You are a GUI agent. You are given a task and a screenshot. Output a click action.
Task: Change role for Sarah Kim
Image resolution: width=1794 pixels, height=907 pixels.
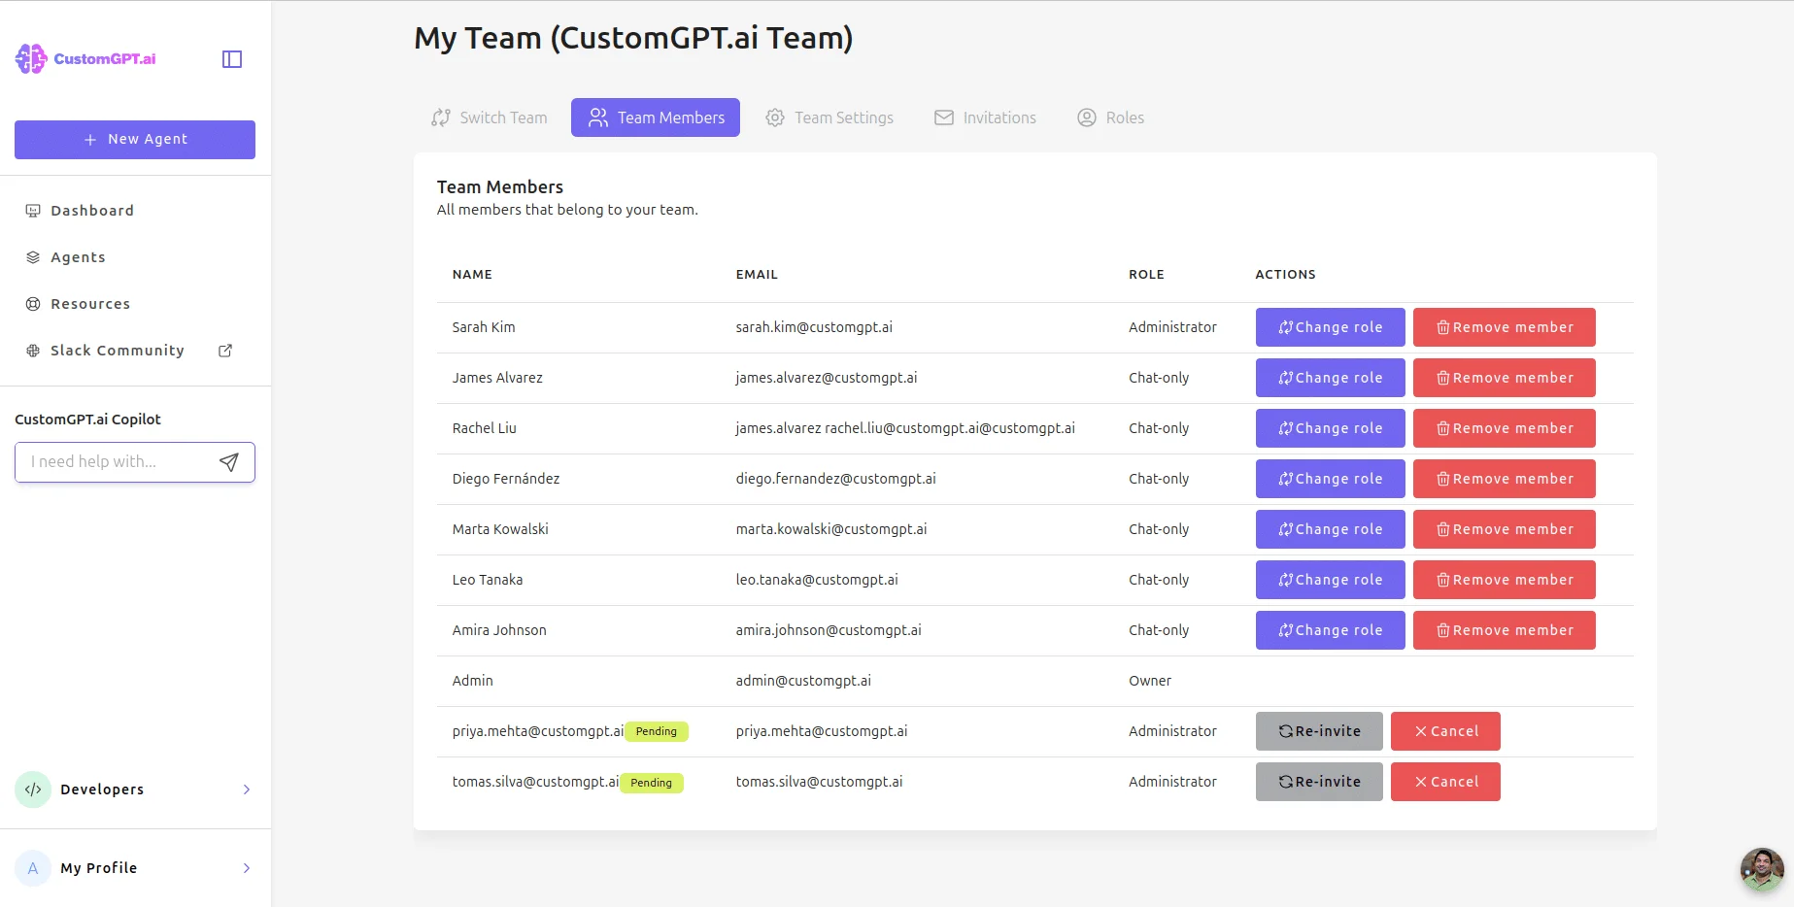(1331, 327)
